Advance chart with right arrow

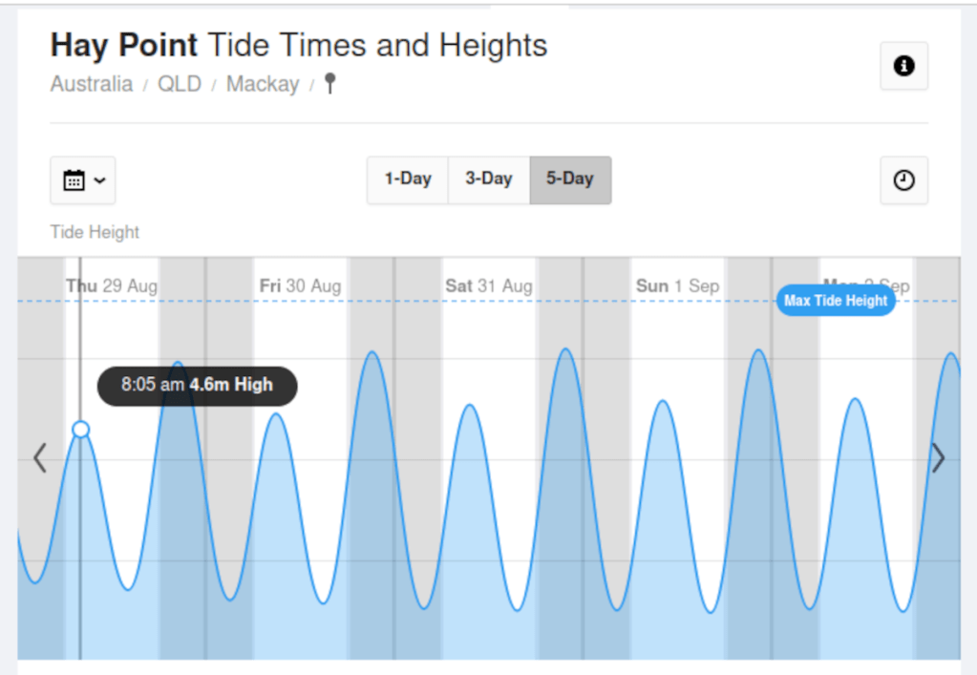click(939, 458)
